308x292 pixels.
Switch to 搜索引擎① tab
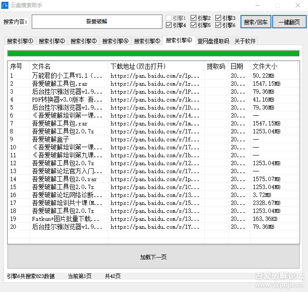coord(20,41)
